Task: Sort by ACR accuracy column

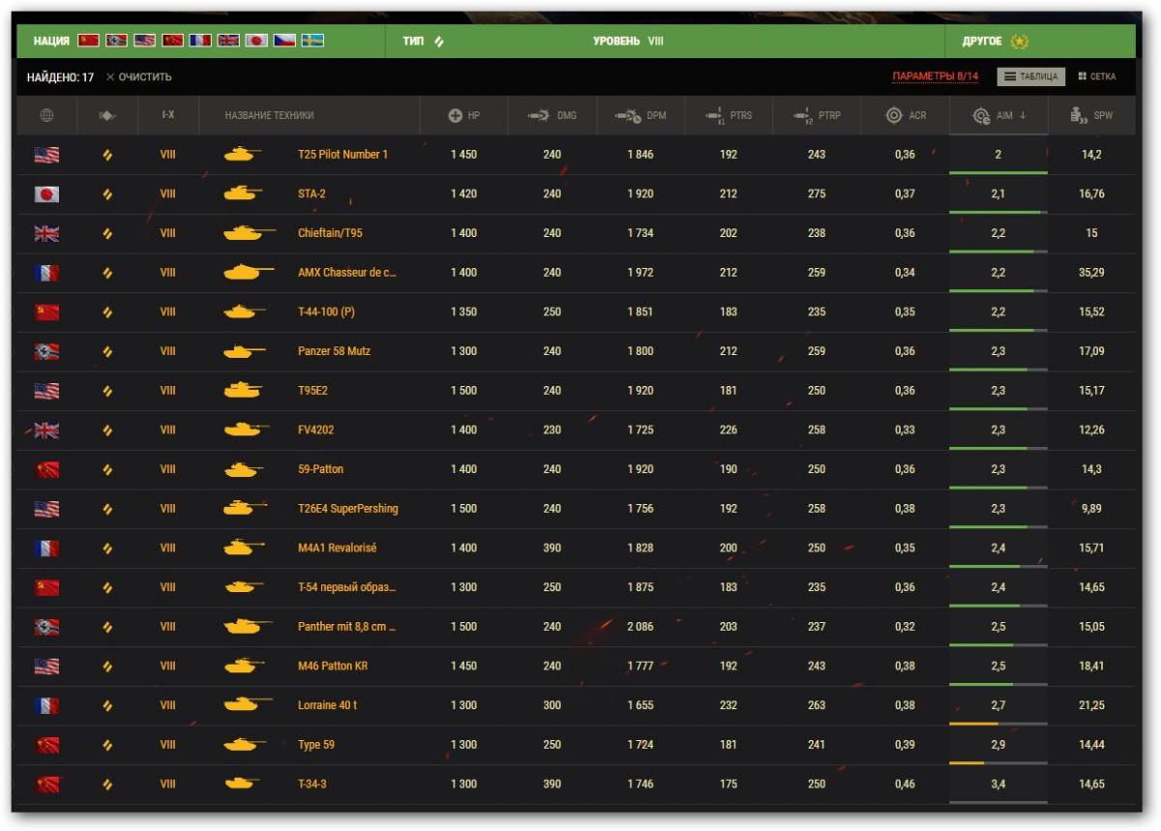Action: (x=906, y=116)
